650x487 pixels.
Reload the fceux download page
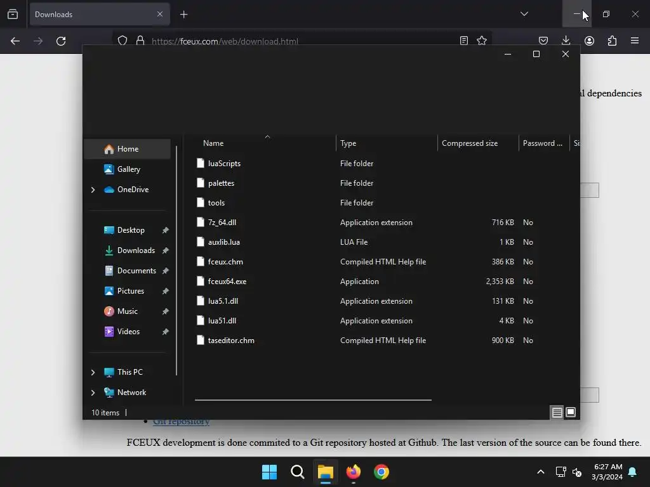(61, 41)
